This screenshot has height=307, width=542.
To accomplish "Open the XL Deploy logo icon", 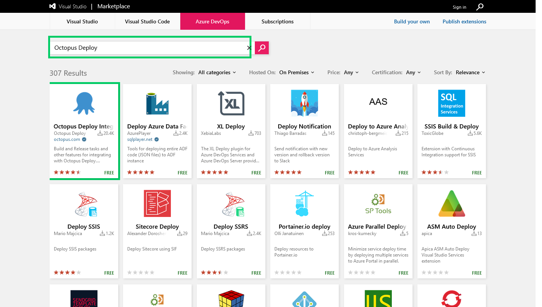I will click(x=231, y=103).
